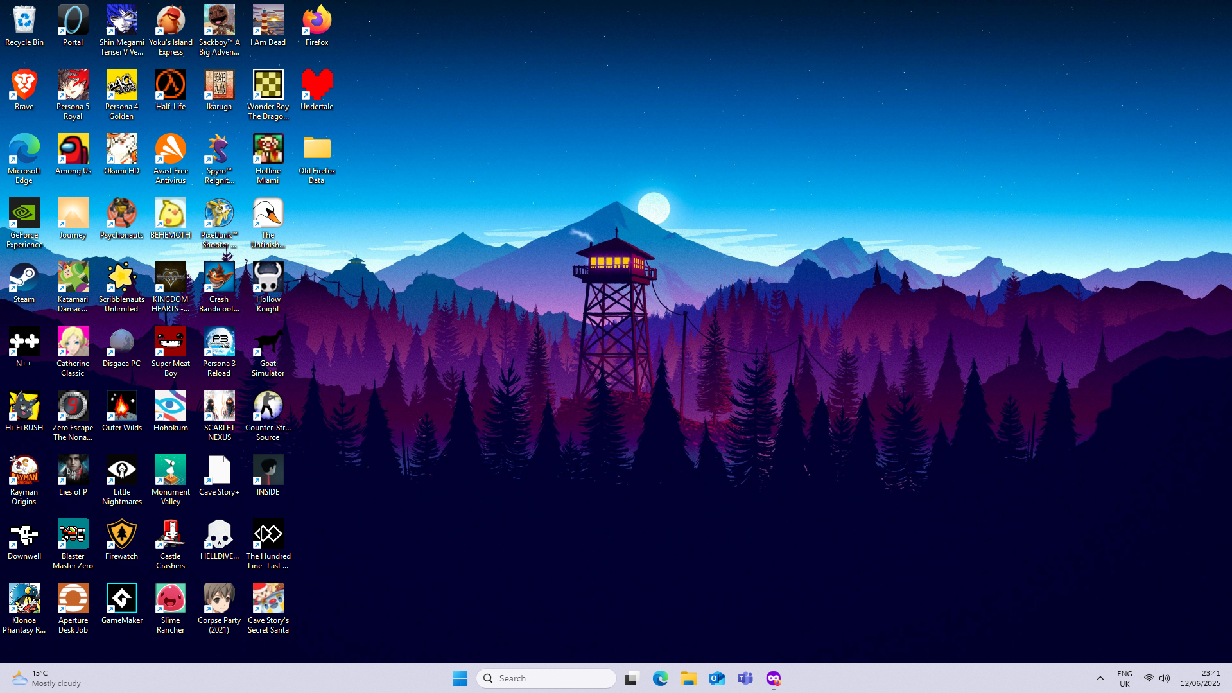Click the Catherine Classic icon
Image resolution: width=1232 pixels, height=693 pixels.
73,342
